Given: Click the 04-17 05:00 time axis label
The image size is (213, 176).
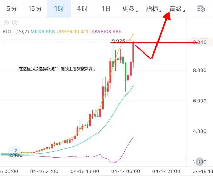Looking at the screenshot, I should [x=126, y=171].
